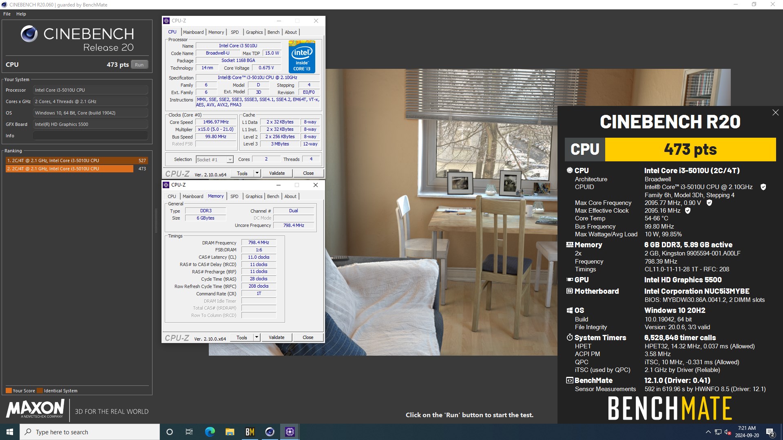
Task: Switch to SPD tab in top CPU-Z window
Action: pyautogui.click(x=234, y=32)
